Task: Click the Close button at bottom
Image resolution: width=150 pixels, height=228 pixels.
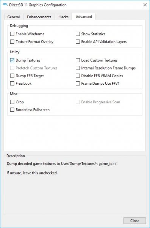Action: pos(134,221)
